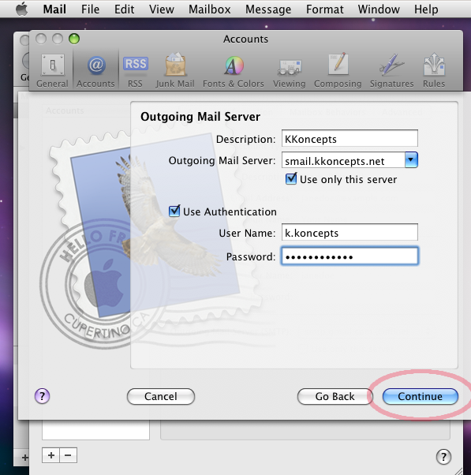Click the green zoom button of the Accounts window

pos(74,39)
